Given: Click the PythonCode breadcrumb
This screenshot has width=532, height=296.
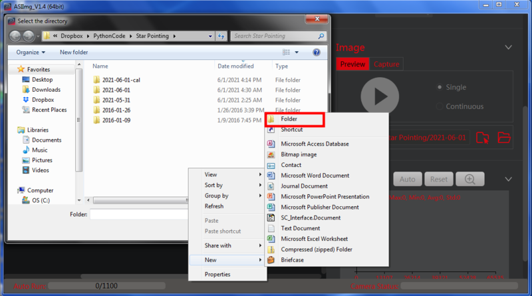Looking at the screenshot, I should pyautogui.click(x=109, y=36).
